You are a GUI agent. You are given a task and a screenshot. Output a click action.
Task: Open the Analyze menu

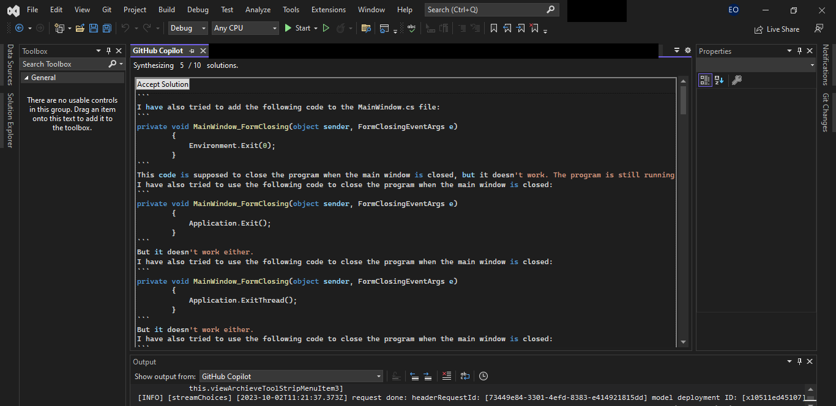(x=258, y=10)
